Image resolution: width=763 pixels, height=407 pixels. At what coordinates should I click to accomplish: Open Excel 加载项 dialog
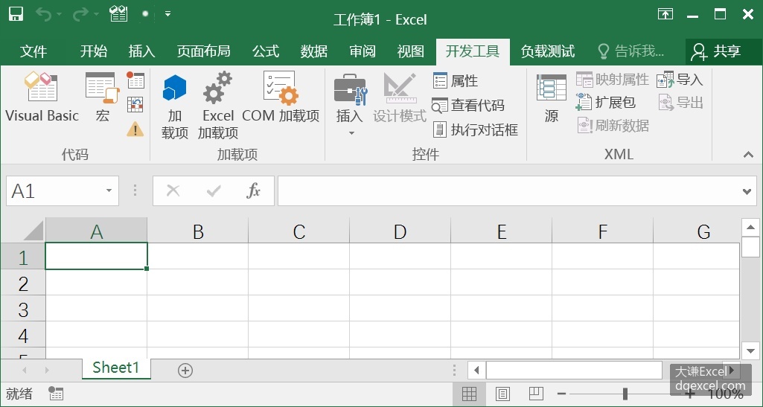218,106
